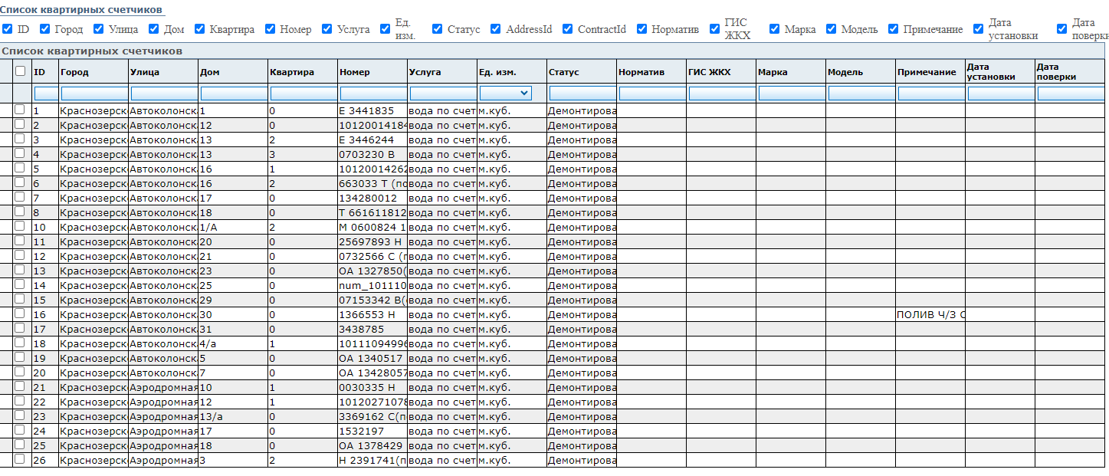Viewport: 1109px width, 476px height.
Task: Mark the row checkbox for ID 26
Action: coord(20,459)
